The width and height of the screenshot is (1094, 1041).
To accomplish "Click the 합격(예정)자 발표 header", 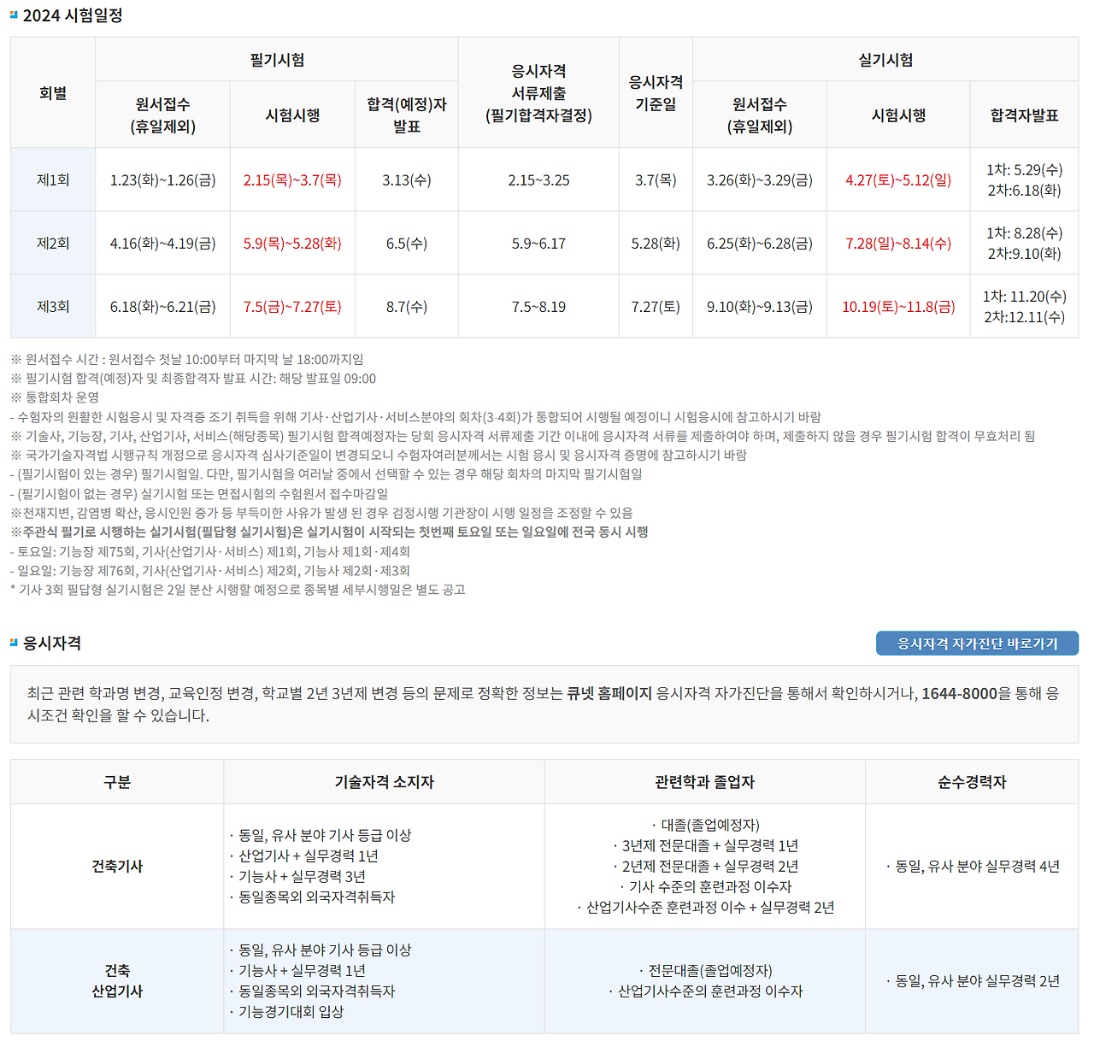I will point(407,115).
